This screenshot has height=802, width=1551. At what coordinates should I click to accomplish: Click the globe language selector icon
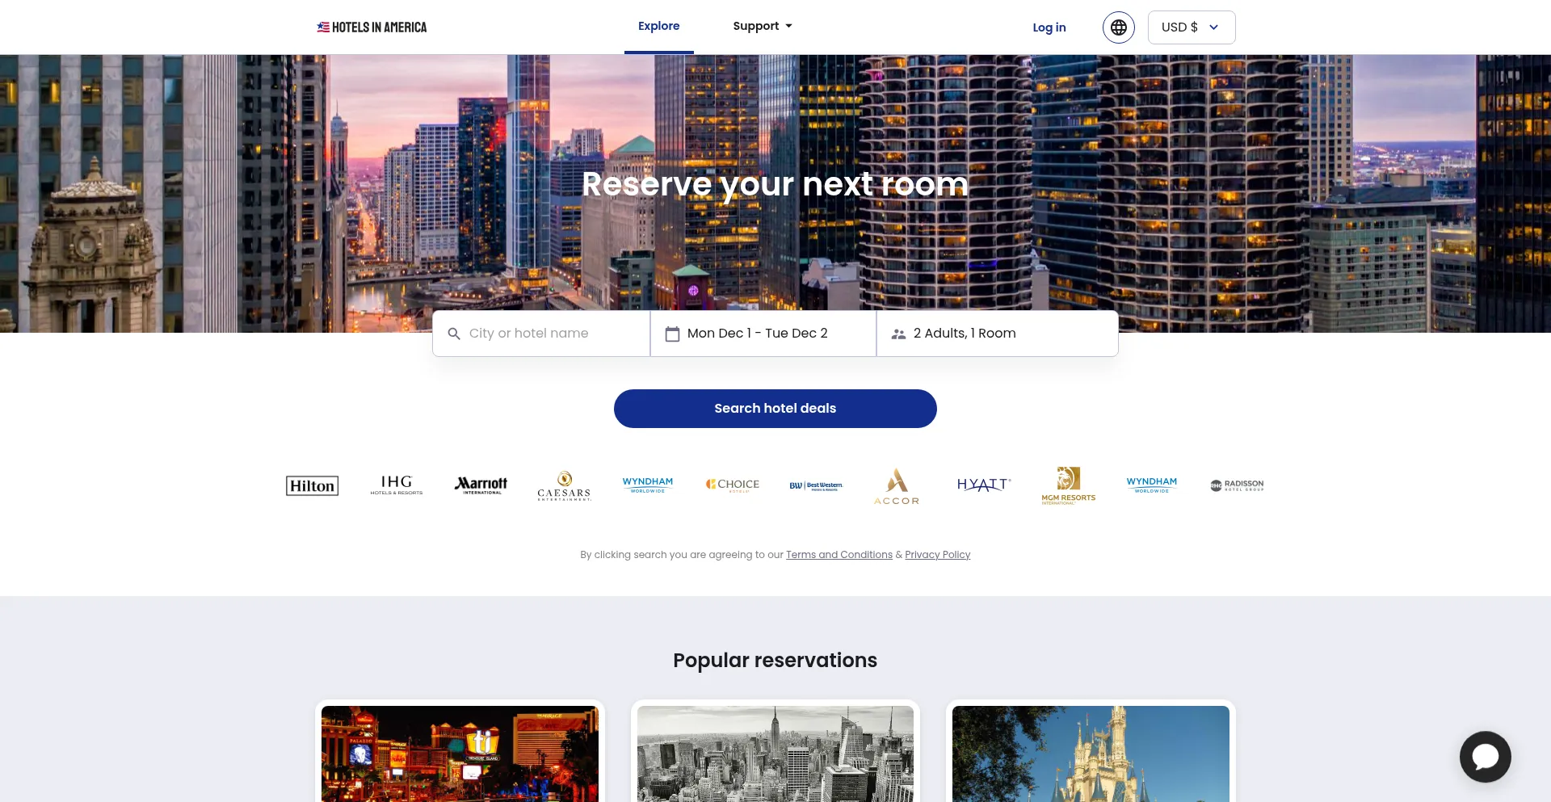[1118, 27]
